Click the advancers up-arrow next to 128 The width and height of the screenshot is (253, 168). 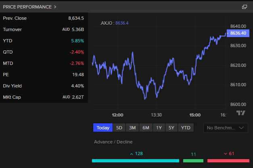pyautogui.click(x=131, y=154)
